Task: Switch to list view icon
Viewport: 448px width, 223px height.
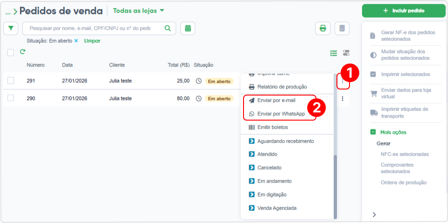Action: (x=333, y=53)
